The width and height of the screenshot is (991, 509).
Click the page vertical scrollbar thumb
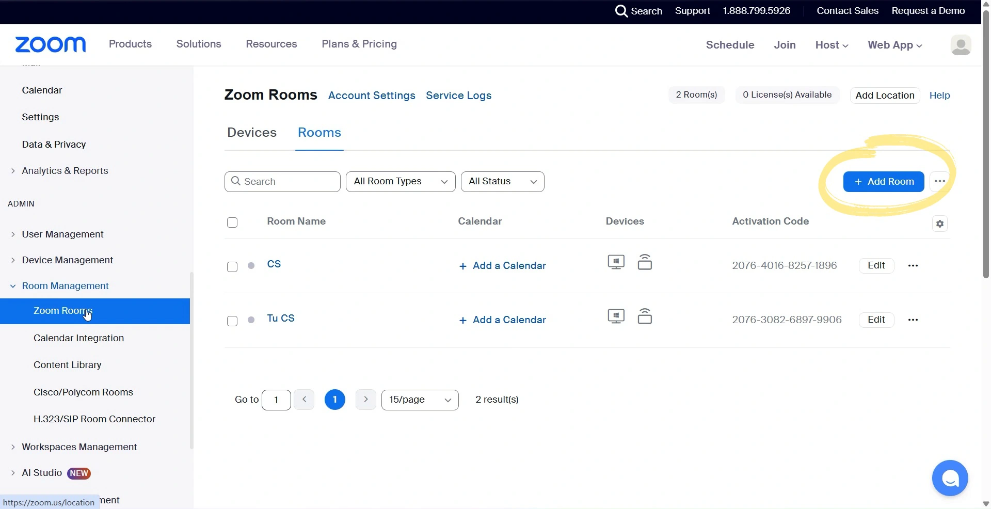986,144
